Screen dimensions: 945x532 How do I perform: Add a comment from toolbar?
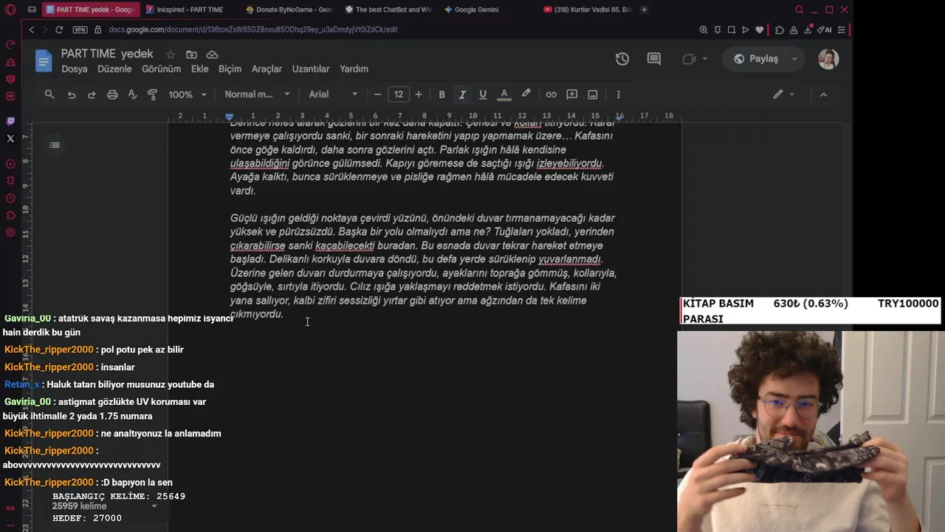click(x=571, y=95)
